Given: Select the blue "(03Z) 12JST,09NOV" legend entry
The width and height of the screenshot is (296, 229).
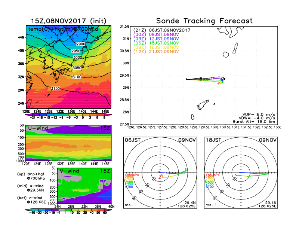Looking at the screenshot, I should click(x=156, y=39).
